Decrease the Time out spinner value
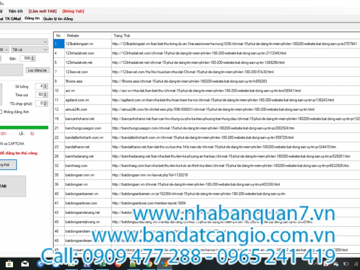The image size is (360, 270). 45,96
